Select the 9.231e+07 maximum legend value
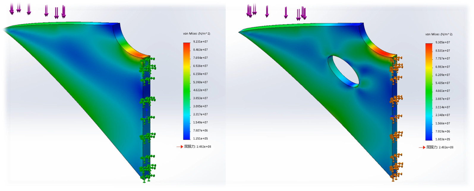 (200, 42)
